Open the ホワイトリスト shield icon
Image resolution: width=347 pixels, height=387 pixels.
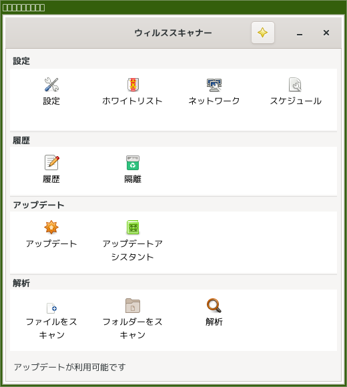click(x=133, y=85)
